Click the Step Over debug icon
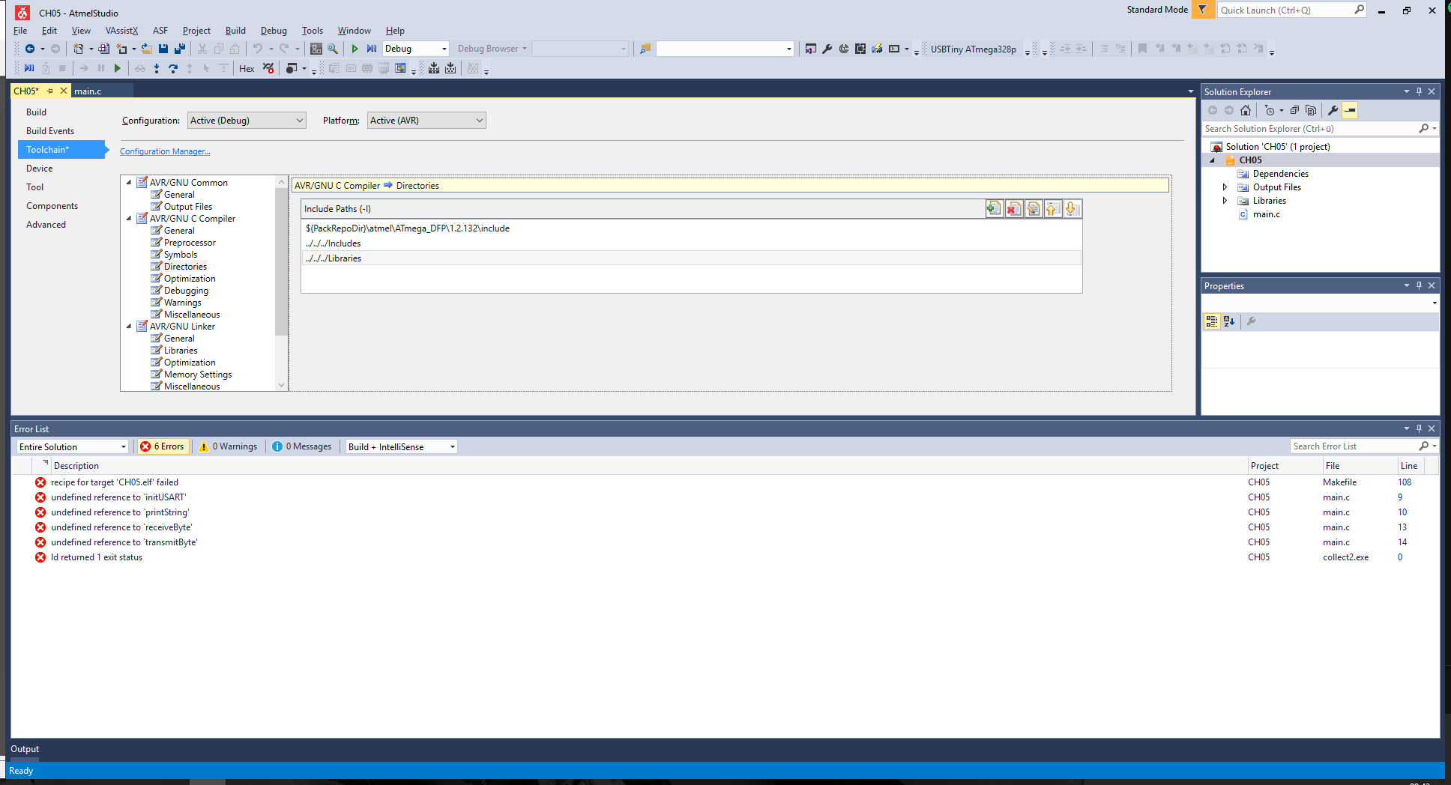1451x785 pixels. (x=173, y=68)
